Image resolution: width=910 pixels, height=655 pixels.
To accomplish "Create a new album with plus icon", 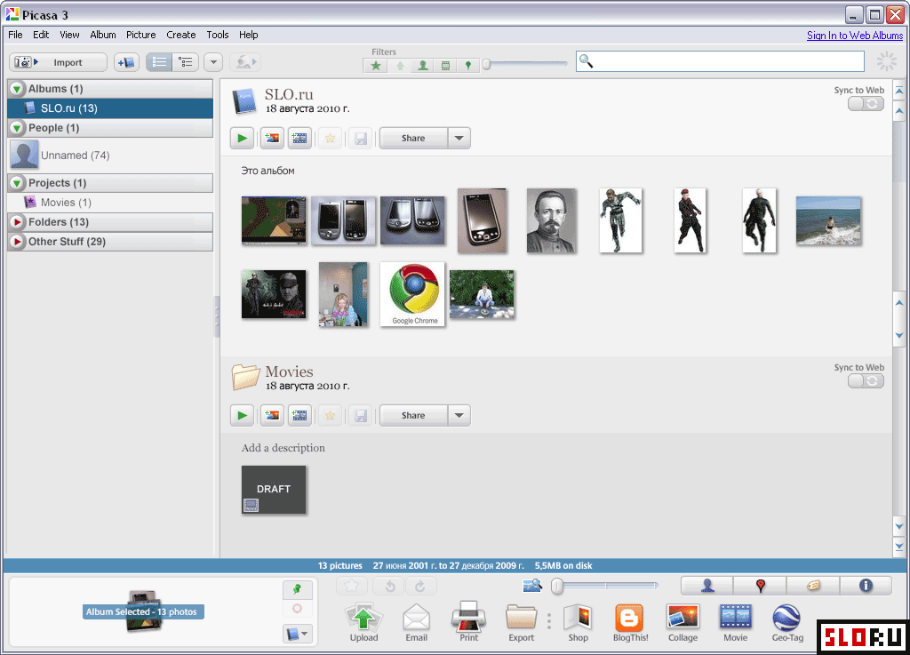I will 126,62.
